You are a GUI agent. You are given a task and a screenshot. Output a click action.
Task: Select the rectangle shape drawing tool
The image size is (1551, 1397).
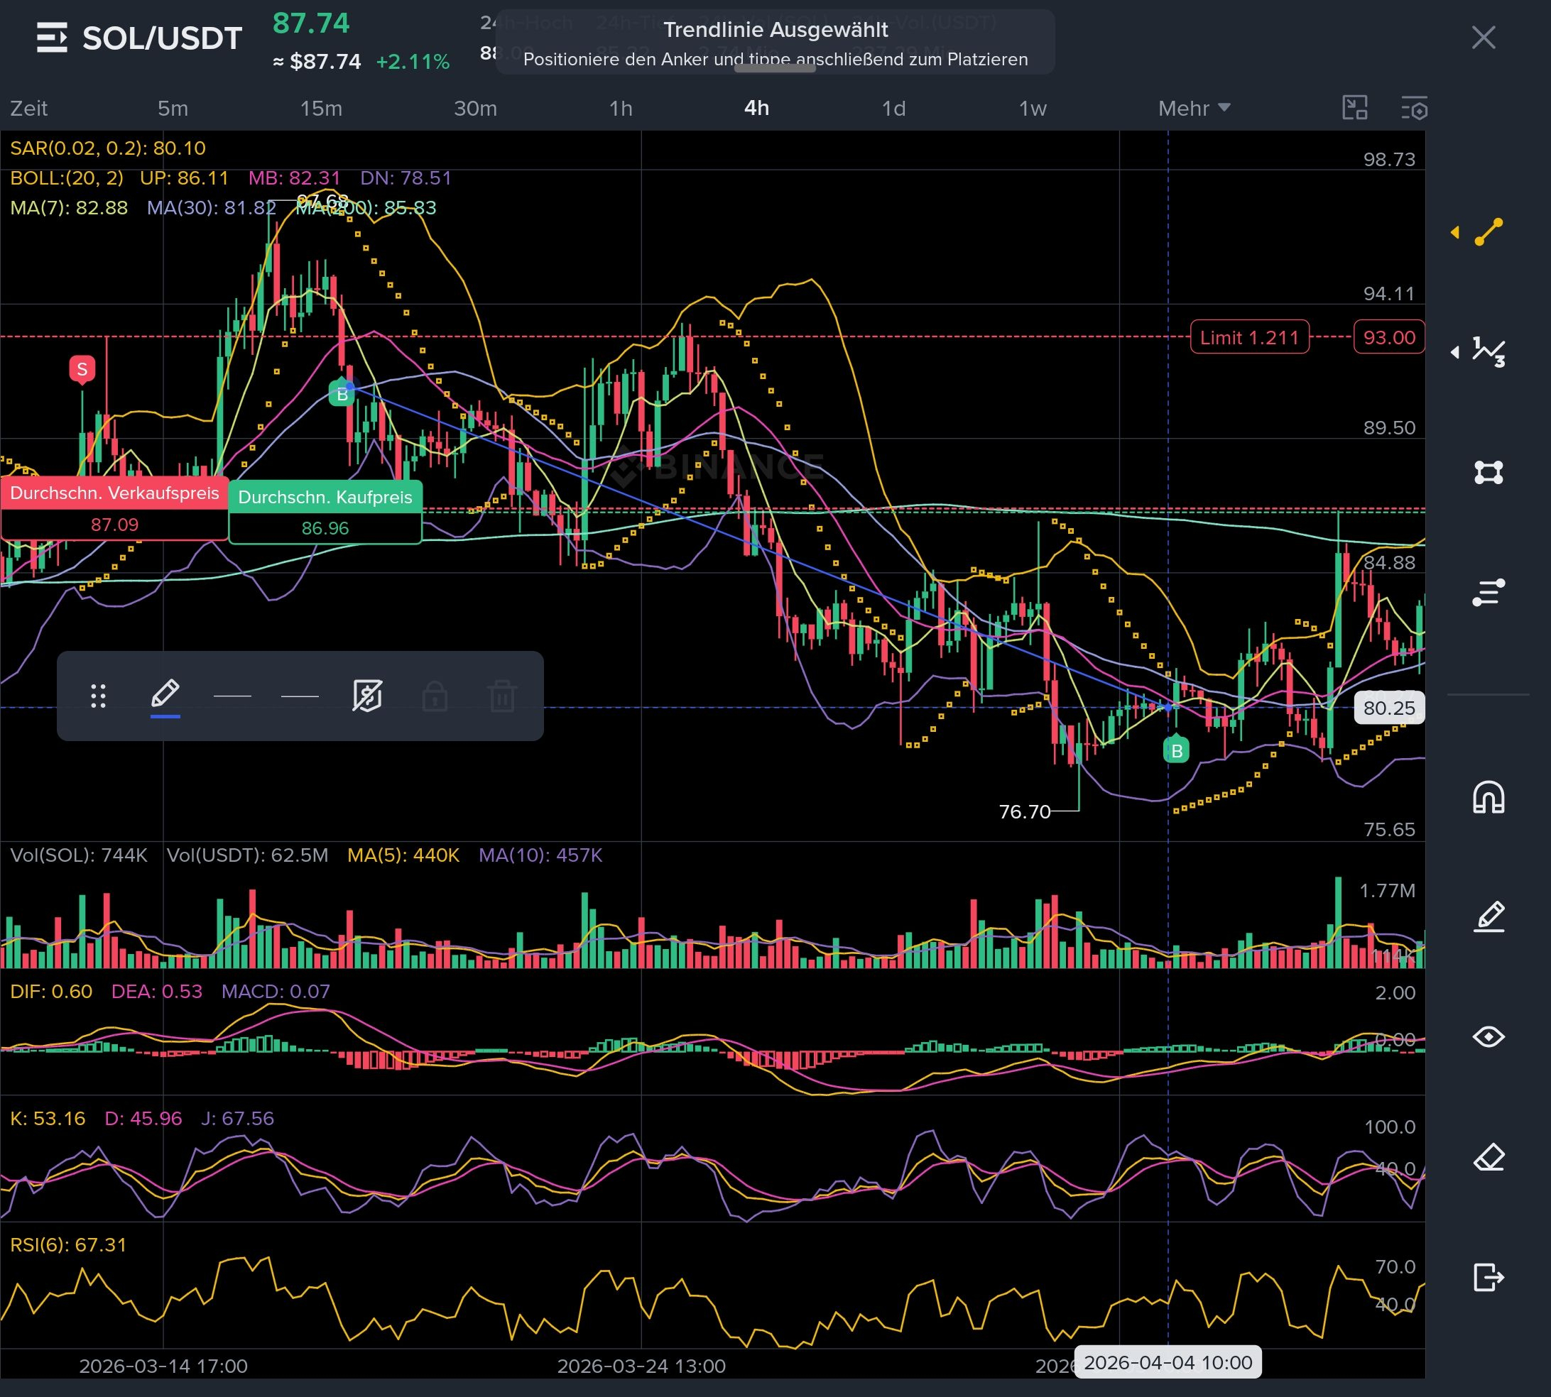(1489, 472)
